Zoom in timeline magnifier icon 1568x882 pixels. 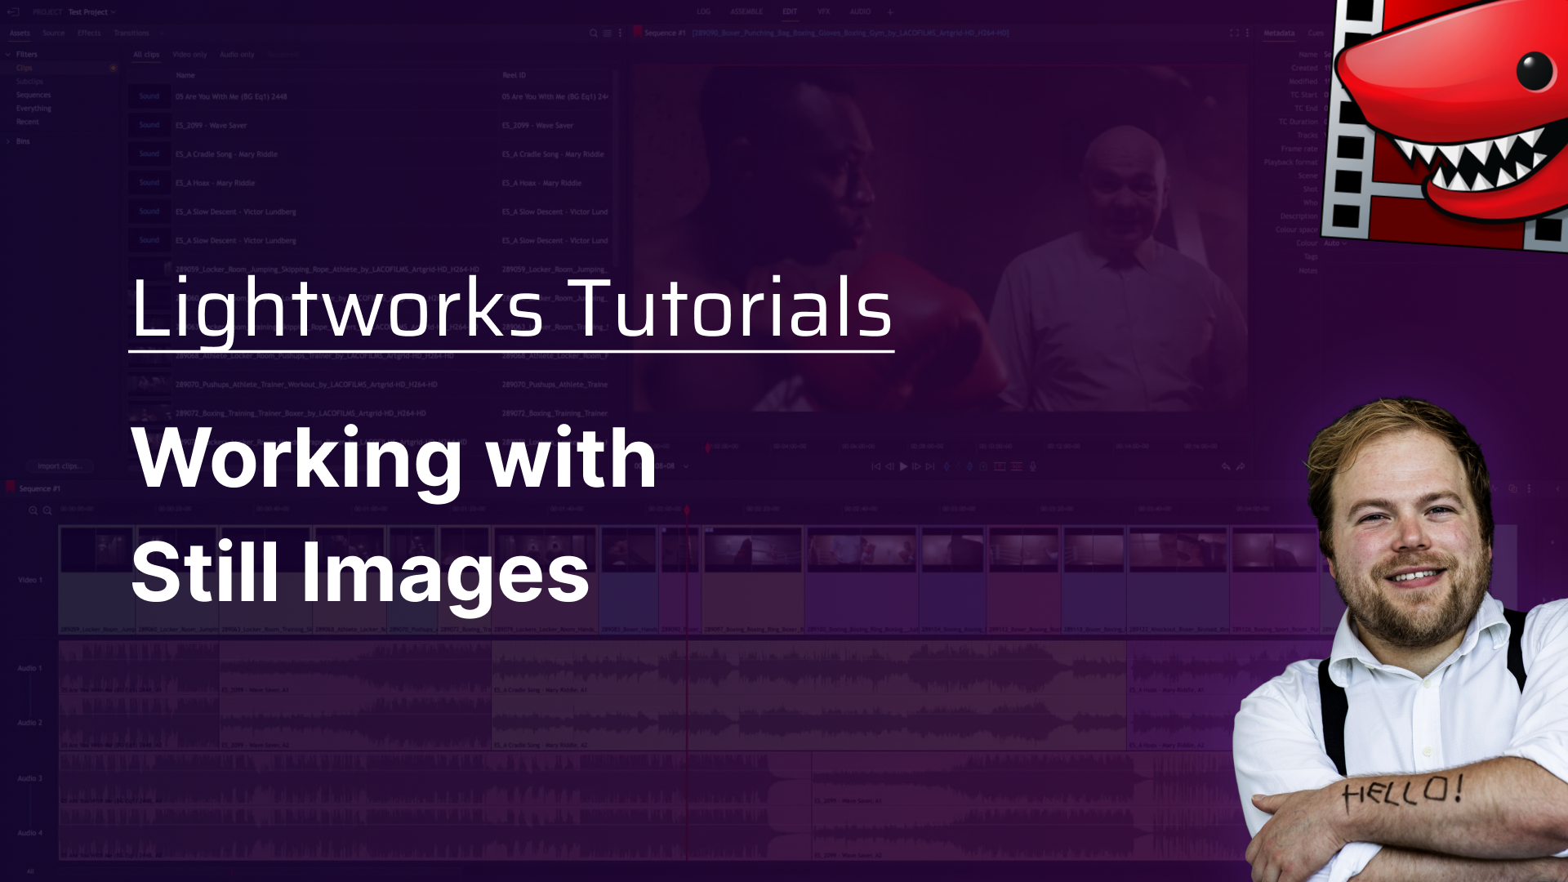(33, 510)
